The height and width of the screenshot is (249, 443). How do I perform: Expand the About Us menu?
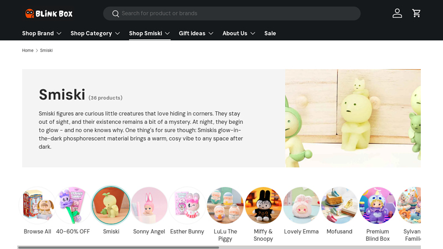(x=239, y=33)
